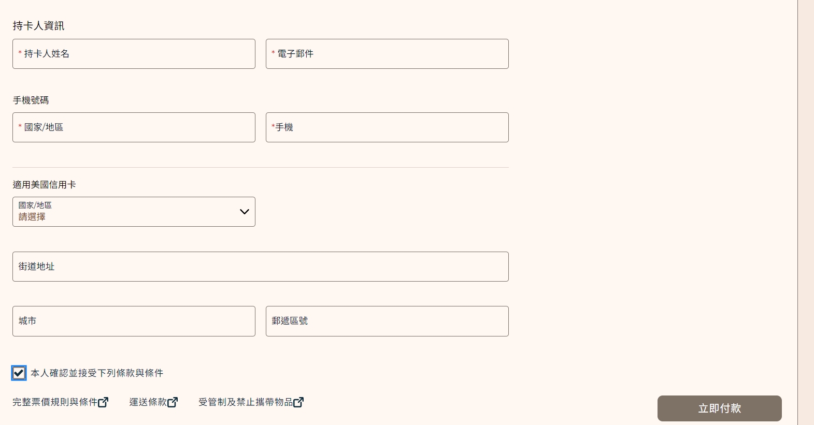This screenshot has width=814, height=425.
Task: Uncheck the terms acceptance checkbox
Action: click(x=19, y=373)
